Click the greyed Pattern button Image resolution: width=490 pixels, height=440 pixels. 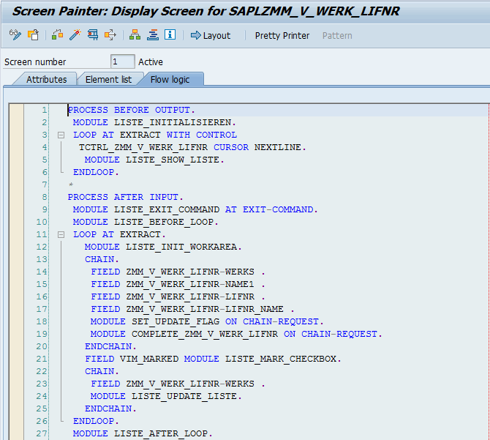click(x=337, y=36)
